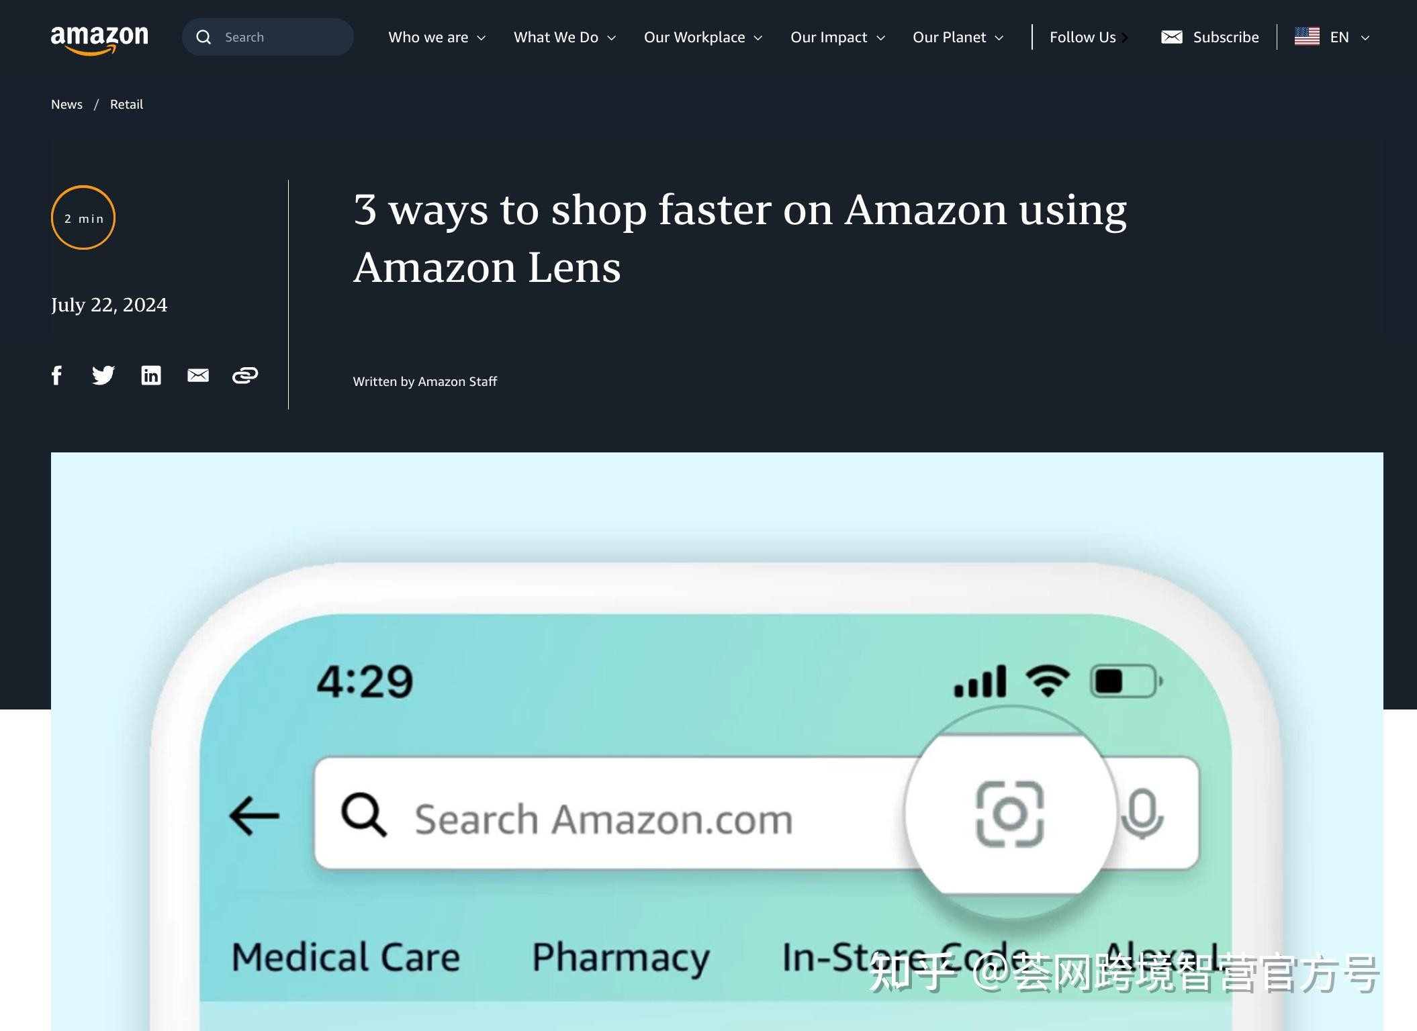Select the EN language toggle
This screenshot has width=1417, height=1031.
[x=1336, y=36]
